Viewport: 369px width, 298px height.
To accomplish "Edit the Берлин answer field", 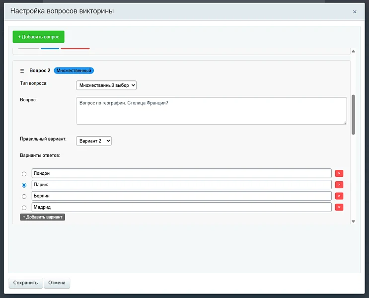I will click(x=182, y=196).
